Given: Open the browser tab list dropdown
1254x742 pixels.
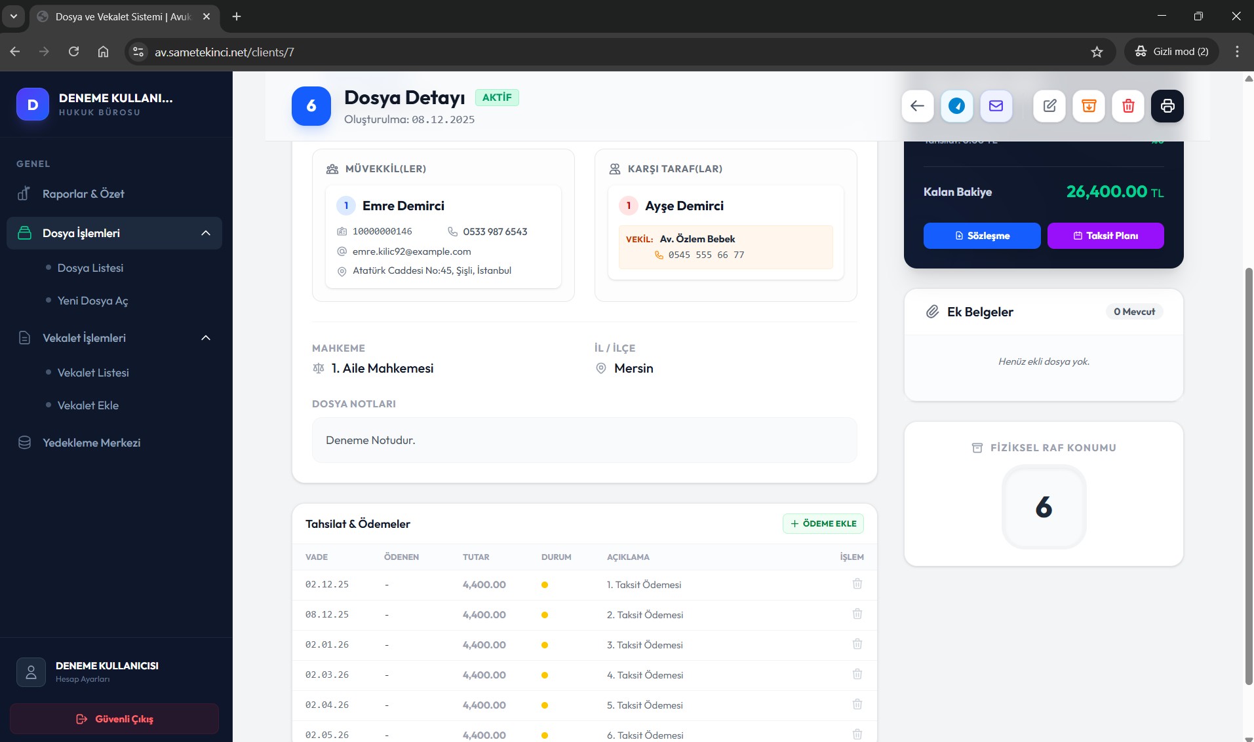Looking at the screenshot, I should point(13,16).
